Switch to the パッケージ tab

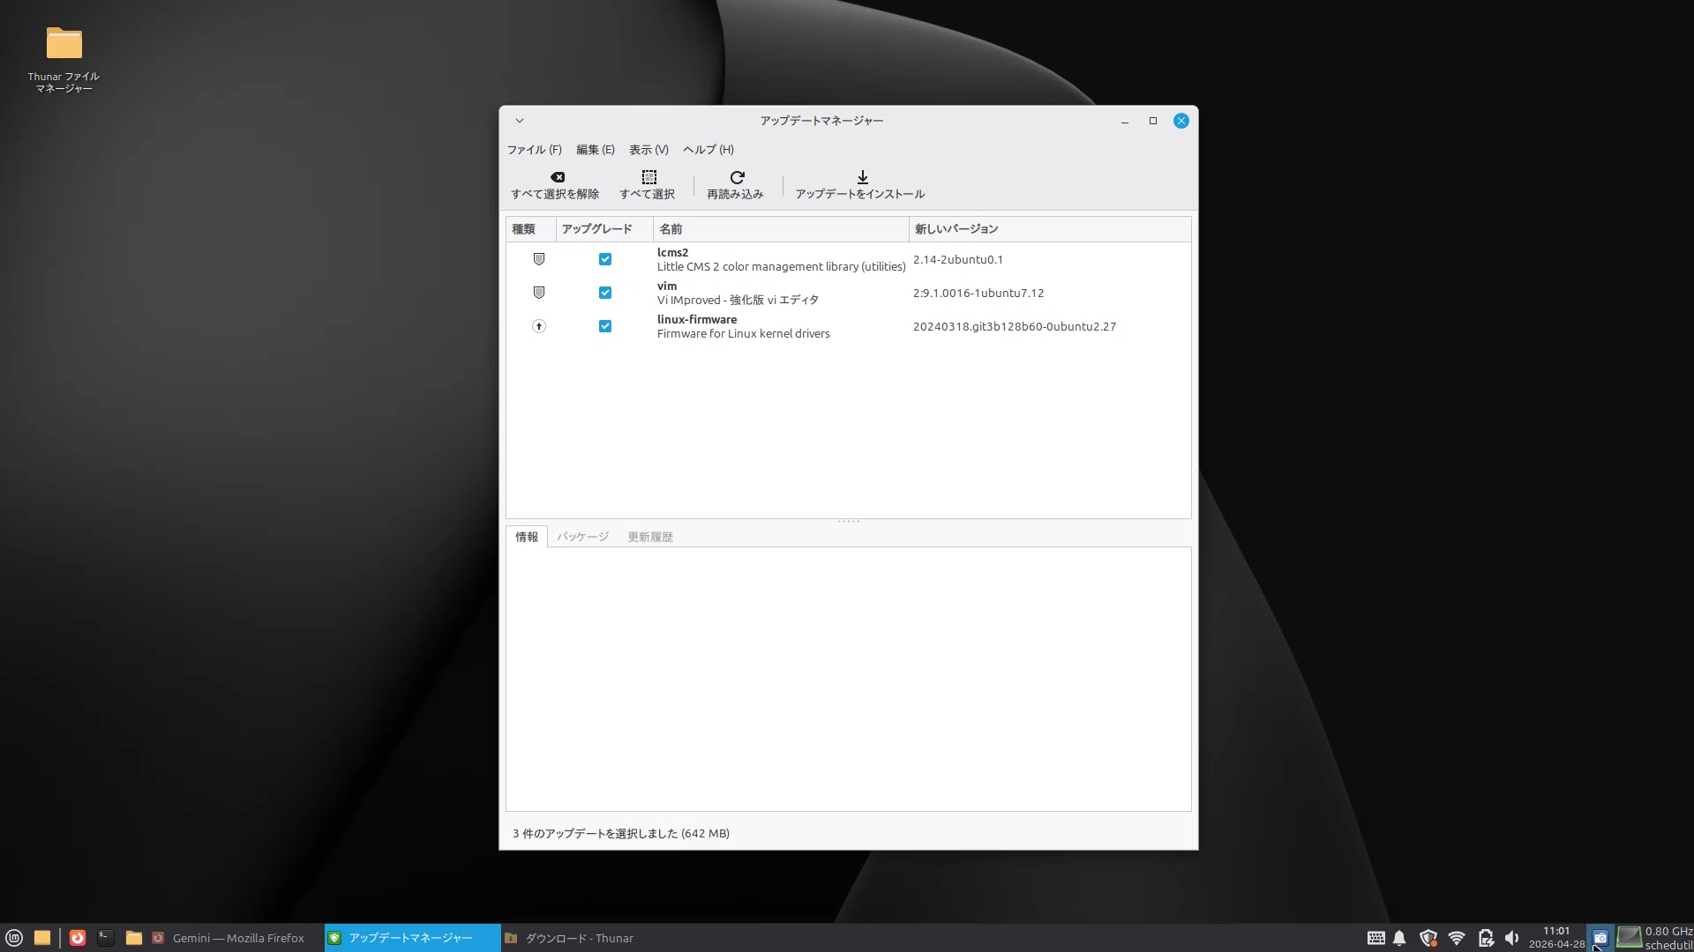tap(582, 537)
